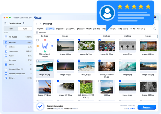Switch to the Type tab
The height and width of the screenshot is (114, 161).
tap(25, 29)
